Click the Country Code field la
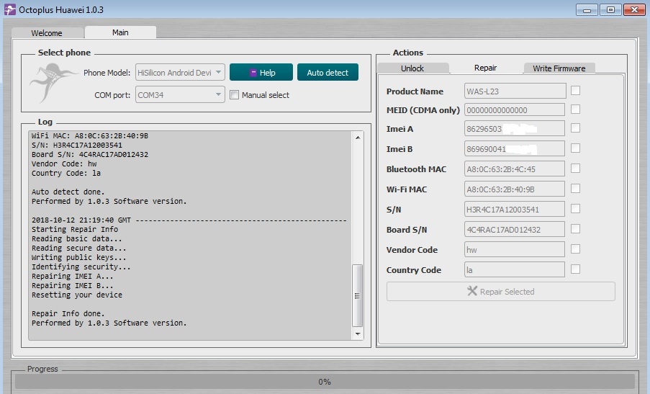This screenshot has height=394, width=650. (x=515, y=270)
